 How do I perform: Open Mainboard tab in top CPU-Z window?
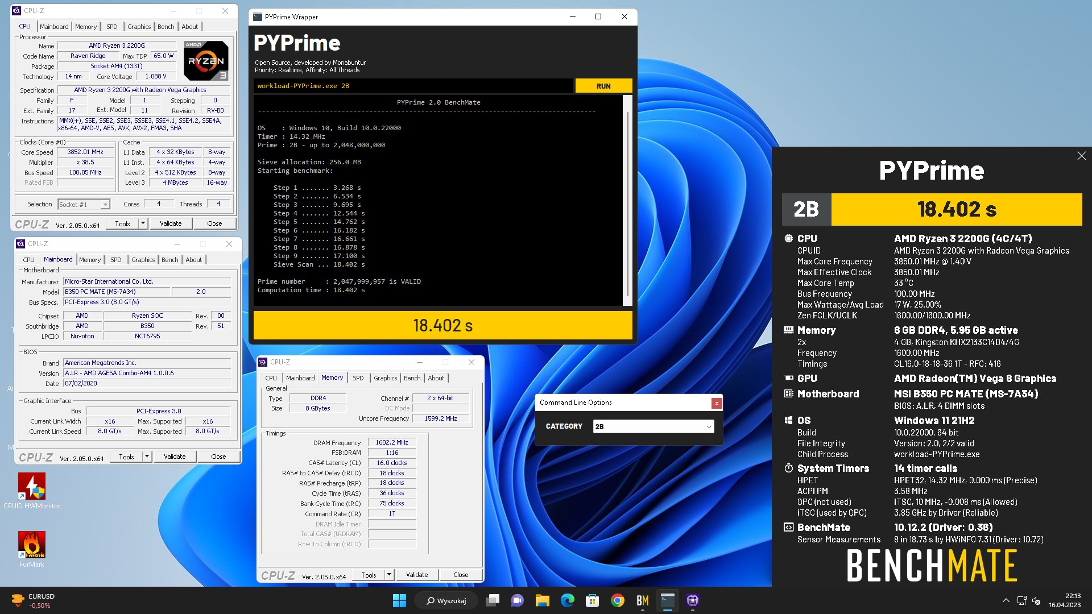click(x=54, y=27)
